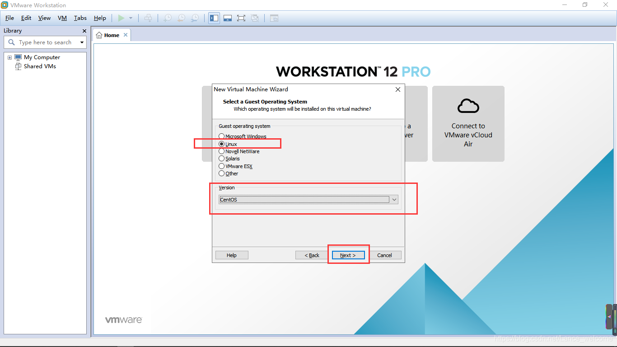Screen dimensions: 617x347
Task: Select Shared VMs in the Library tree
Action: click(x=40, y=66)
